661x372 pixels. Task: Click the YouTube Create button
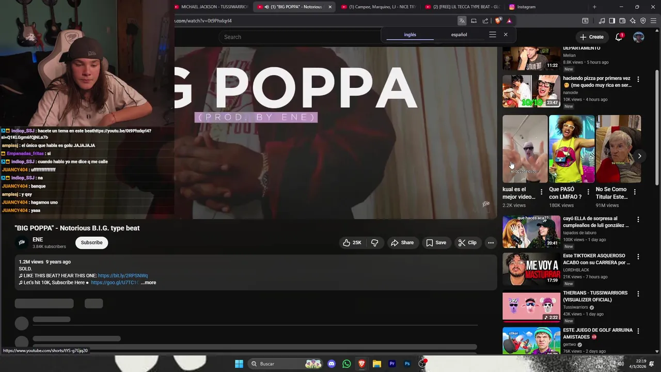[x=592, y=37]
